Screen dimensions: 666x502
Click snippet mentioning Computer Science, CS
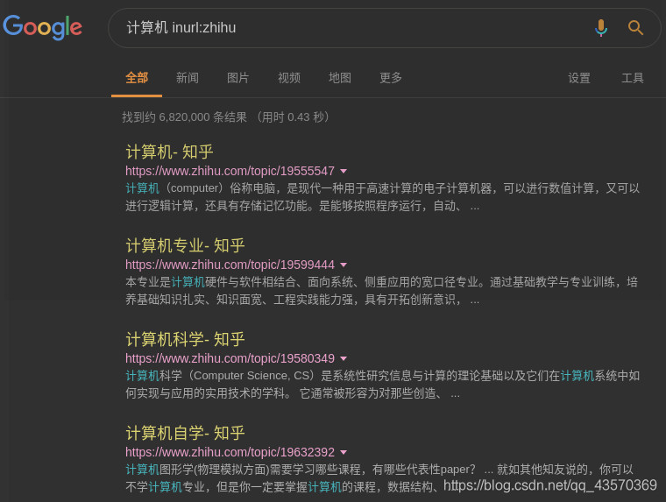(382, 385)
